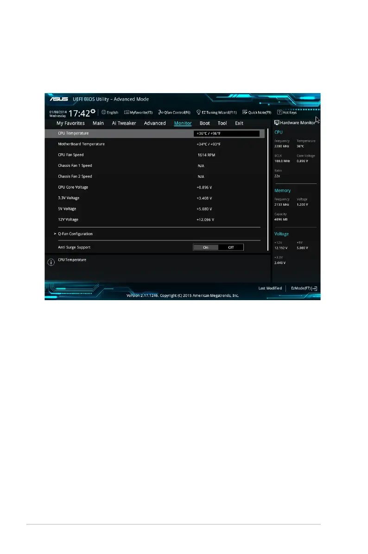
Task: Switch to the Advanced tab
Action: click(x=155, y=123)
